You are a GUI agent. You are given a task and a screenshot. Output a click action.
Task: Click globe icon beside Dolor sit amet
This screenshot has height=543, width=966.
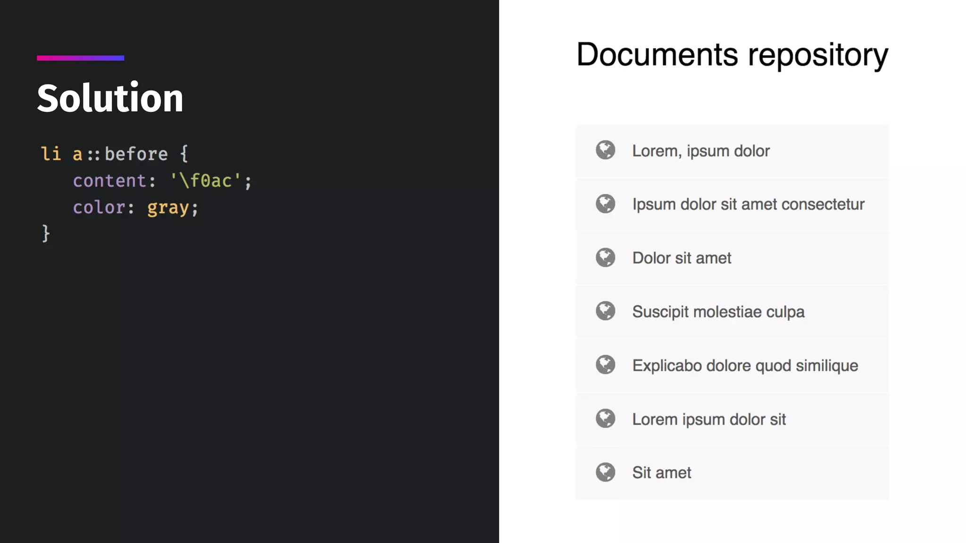tap(605, 258)
